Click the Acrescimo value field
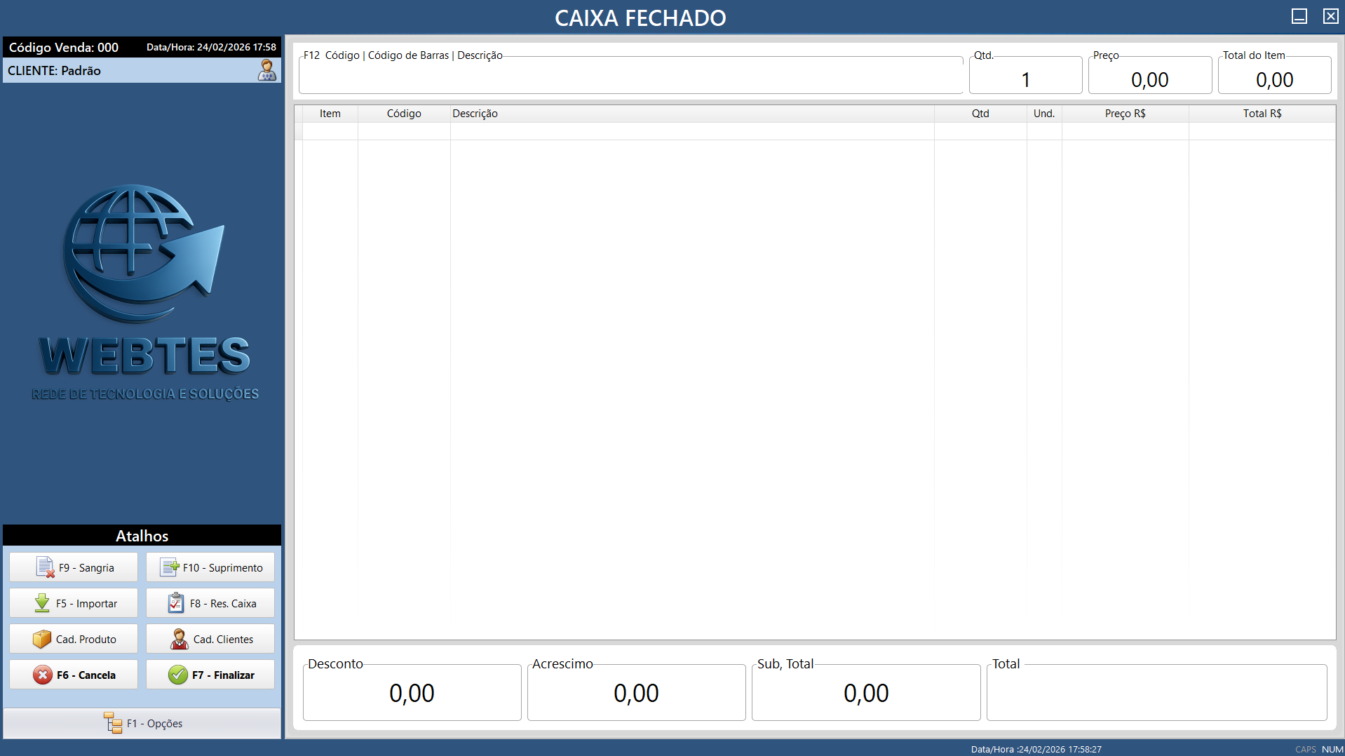The height and width of the screenshot is (756, 1345). 636,693
